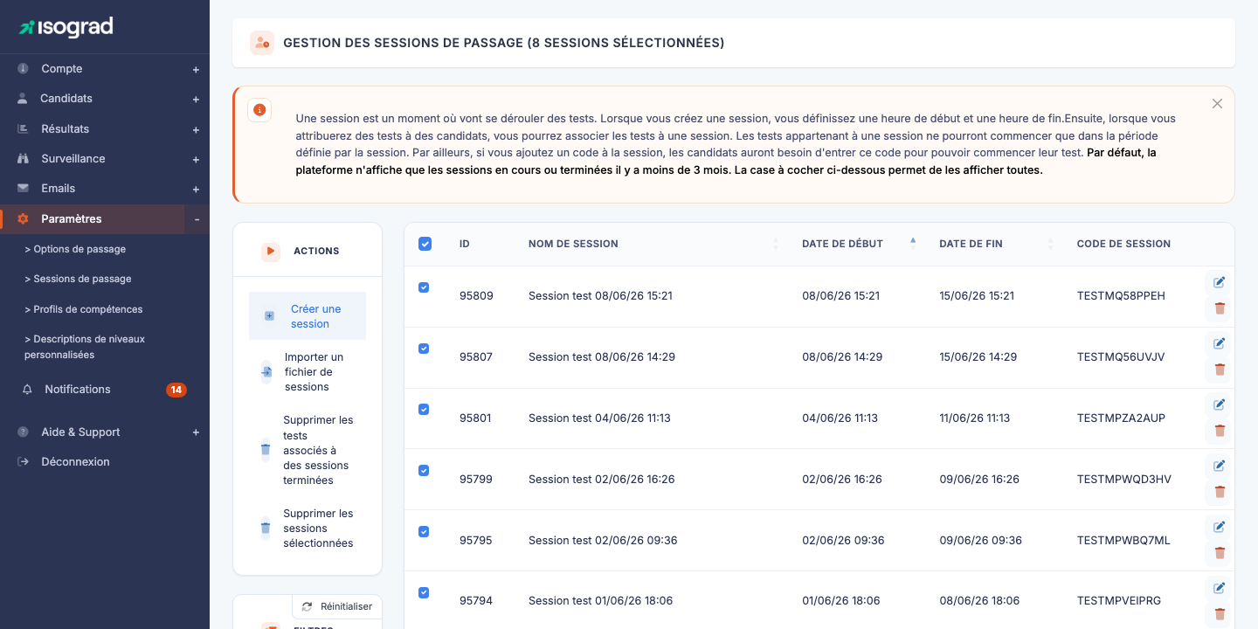Delete session 95795 with trash icon
The image size is (1258, 629).
coord(1220,553)
